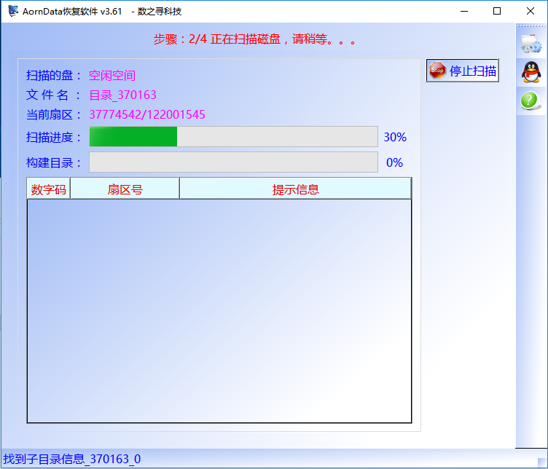Open the settings gear icon in sidebar
The width and height of the screenshot is (548, 469).
(x=531, y=44)
